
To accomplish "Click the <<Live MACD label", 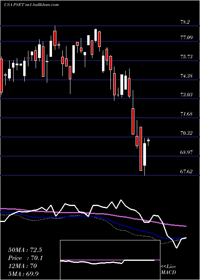I will click(168, 269).
